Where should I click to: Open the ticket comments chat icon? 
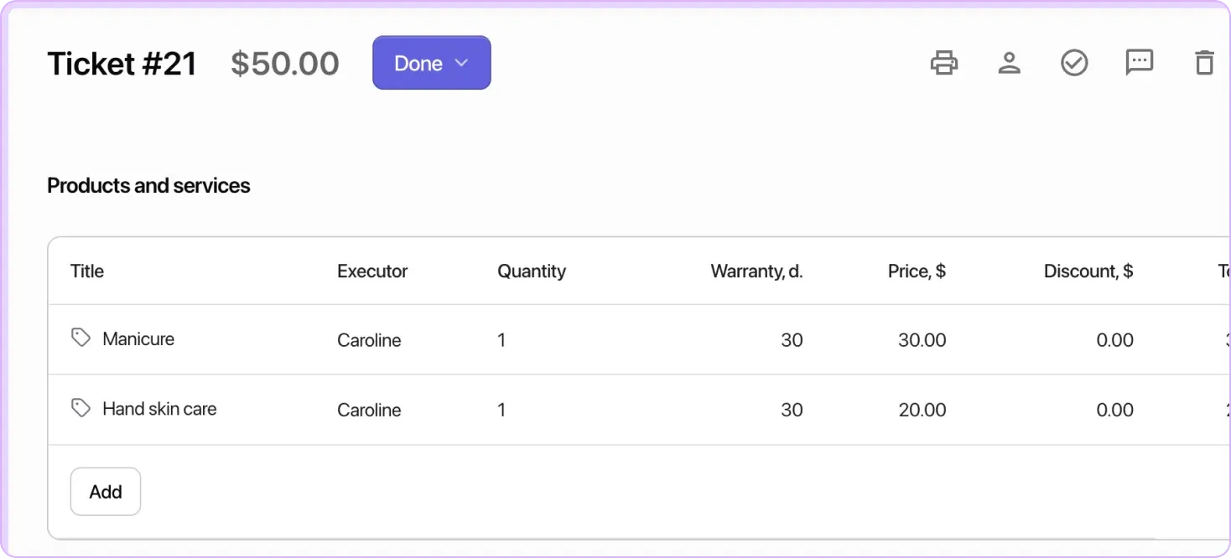(1139, 62)
